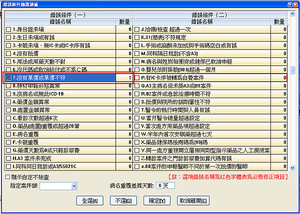This screenshot has width=300, height=214.
Task: Toggle the P.有IC卡序被轉為自費案件 checkbox
Action: 137,78
